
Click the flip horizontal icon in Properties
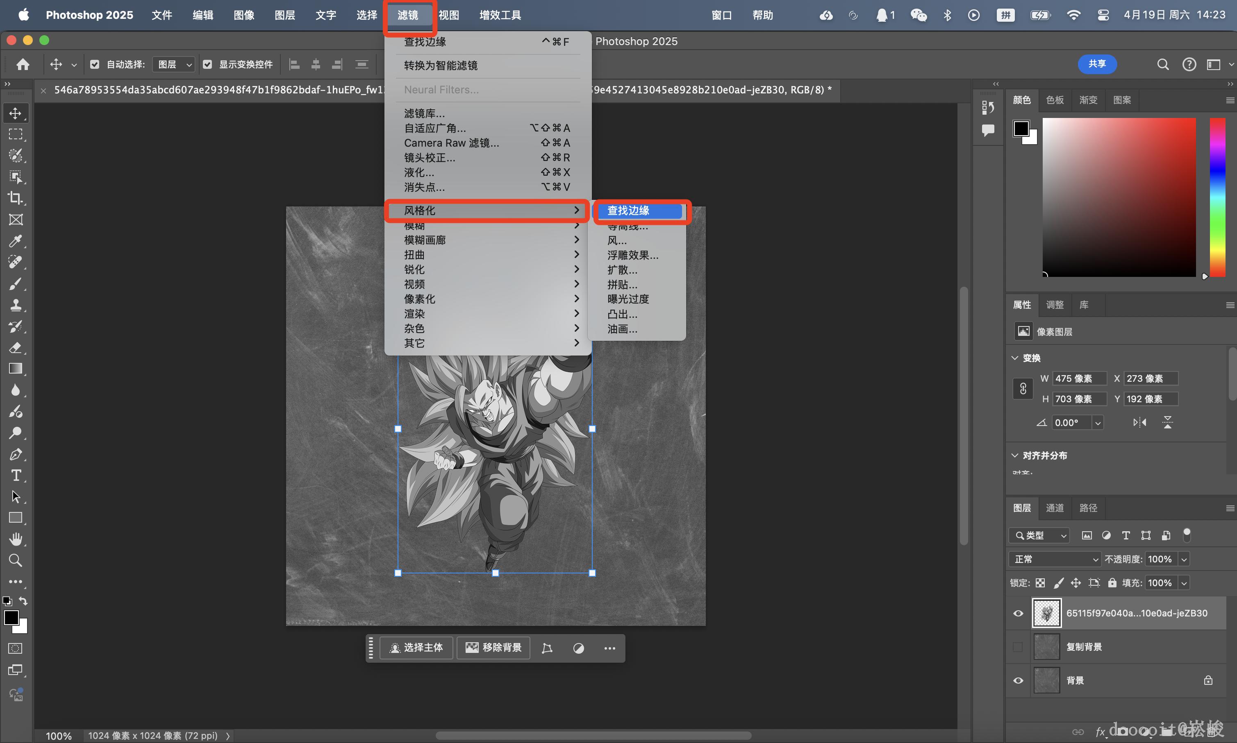coord(1139,423)
